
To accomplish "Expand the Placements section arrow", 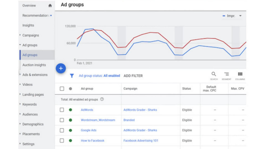I will pos(20,134).
